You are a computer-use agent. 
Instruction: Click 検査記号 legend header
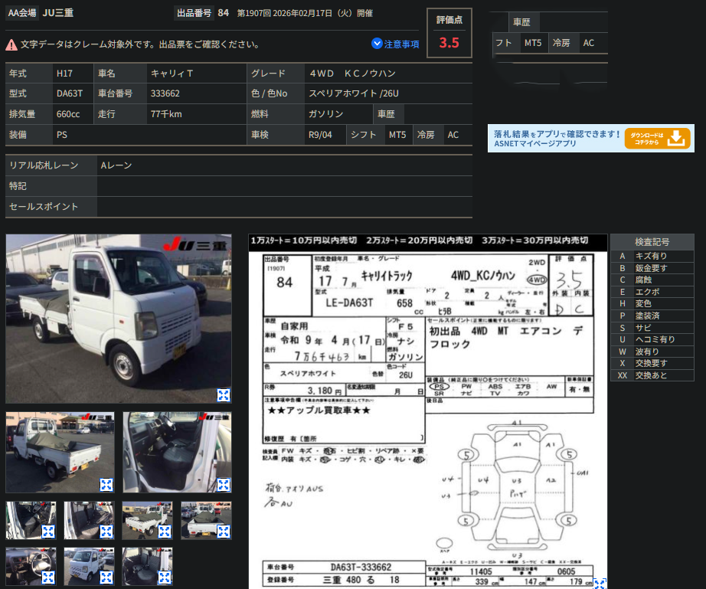coord(652,242)
